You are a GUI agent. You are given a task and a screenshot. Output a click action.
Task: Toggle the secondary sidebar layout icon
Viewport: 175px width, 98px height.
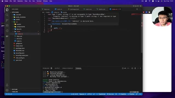pos(138,6)
